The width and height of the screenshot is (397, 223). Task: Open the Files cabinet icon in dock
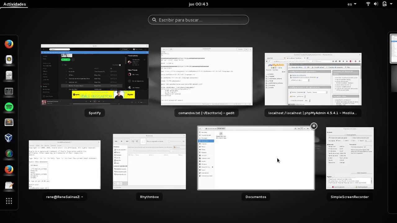point(9,76)
